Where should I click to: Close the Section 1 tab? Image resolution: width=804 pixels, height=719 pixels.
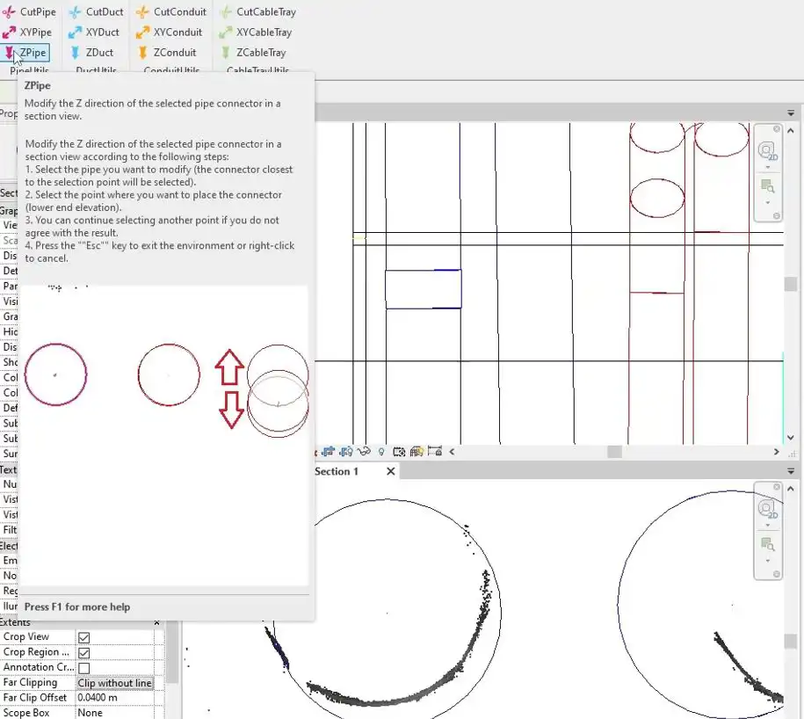click(x=391, y=471)
